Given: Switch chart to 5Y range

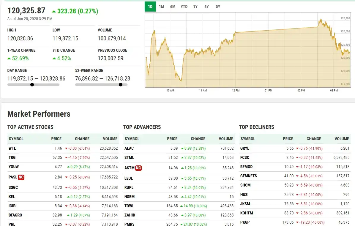Looking at the screenshot, I should (x=218, y=7).
